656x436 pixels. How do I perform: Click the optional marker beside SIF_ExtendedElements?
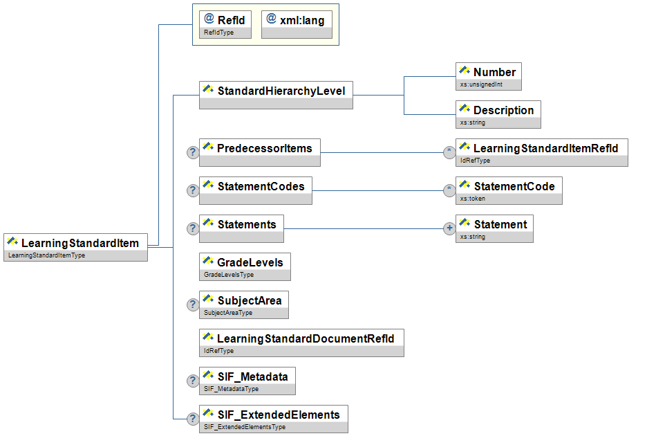194,419
